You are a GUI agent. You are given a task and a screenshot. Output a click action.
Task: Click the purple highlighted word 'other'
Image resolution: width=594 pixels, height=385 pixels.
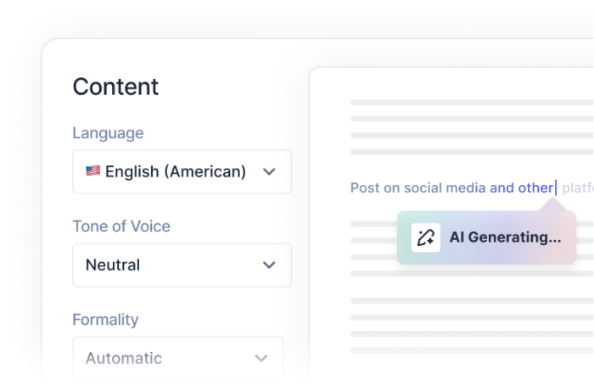(x=535, y=187)
